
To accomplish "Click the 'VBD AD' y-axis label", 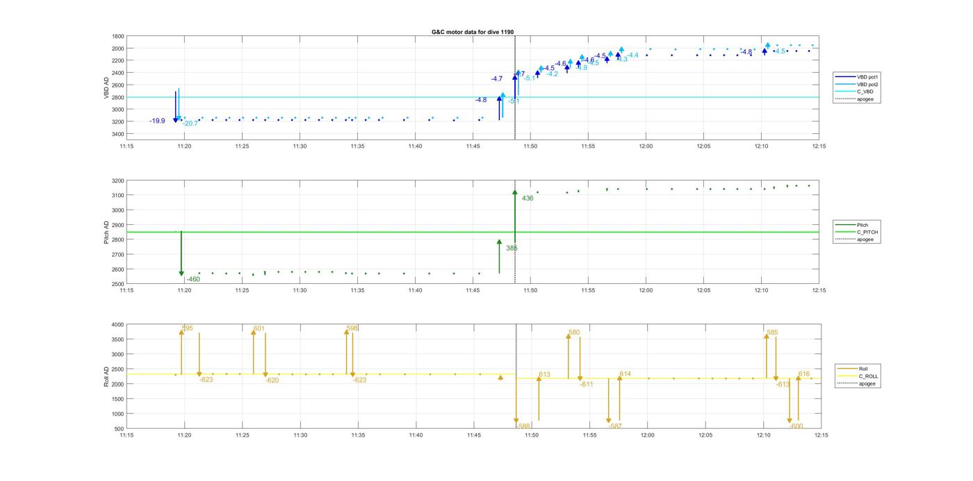I will [106, 87].
